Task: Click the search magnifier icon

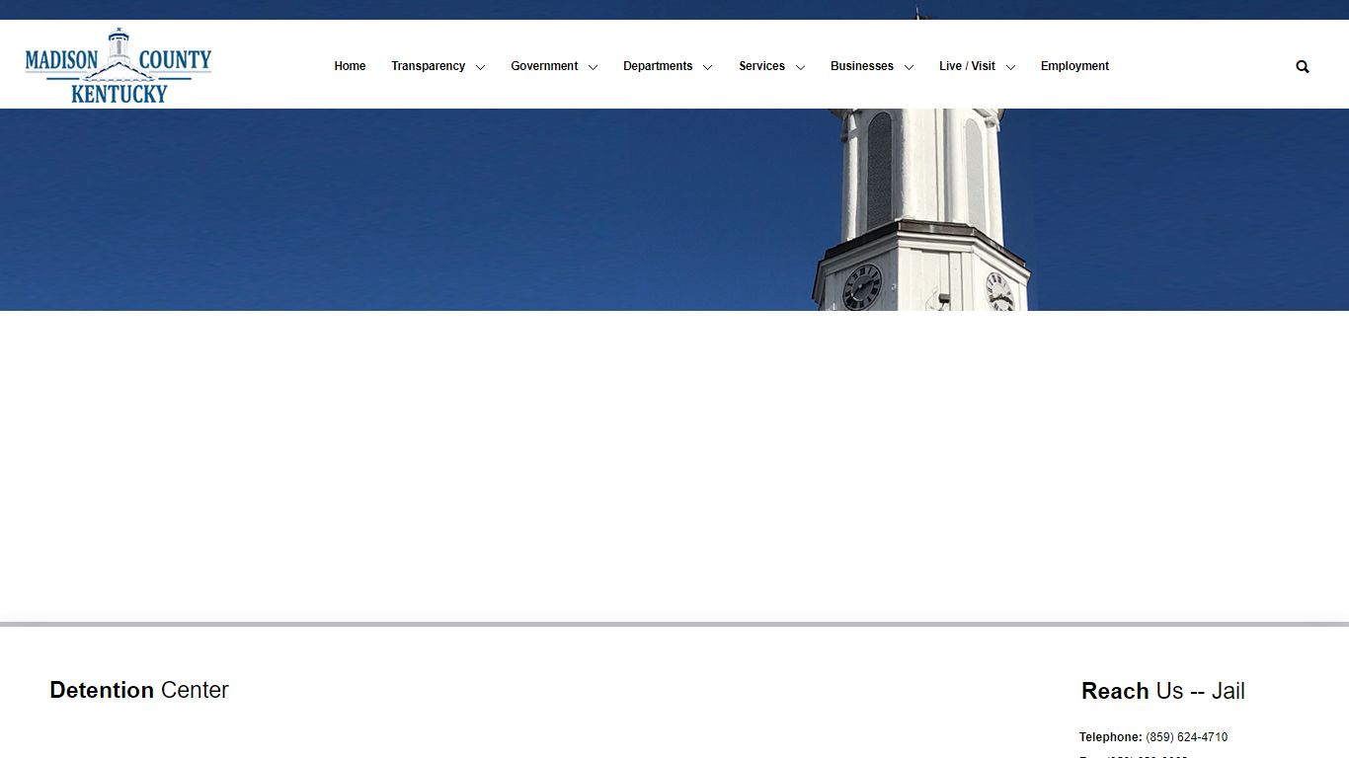Action: [1302, 67]
